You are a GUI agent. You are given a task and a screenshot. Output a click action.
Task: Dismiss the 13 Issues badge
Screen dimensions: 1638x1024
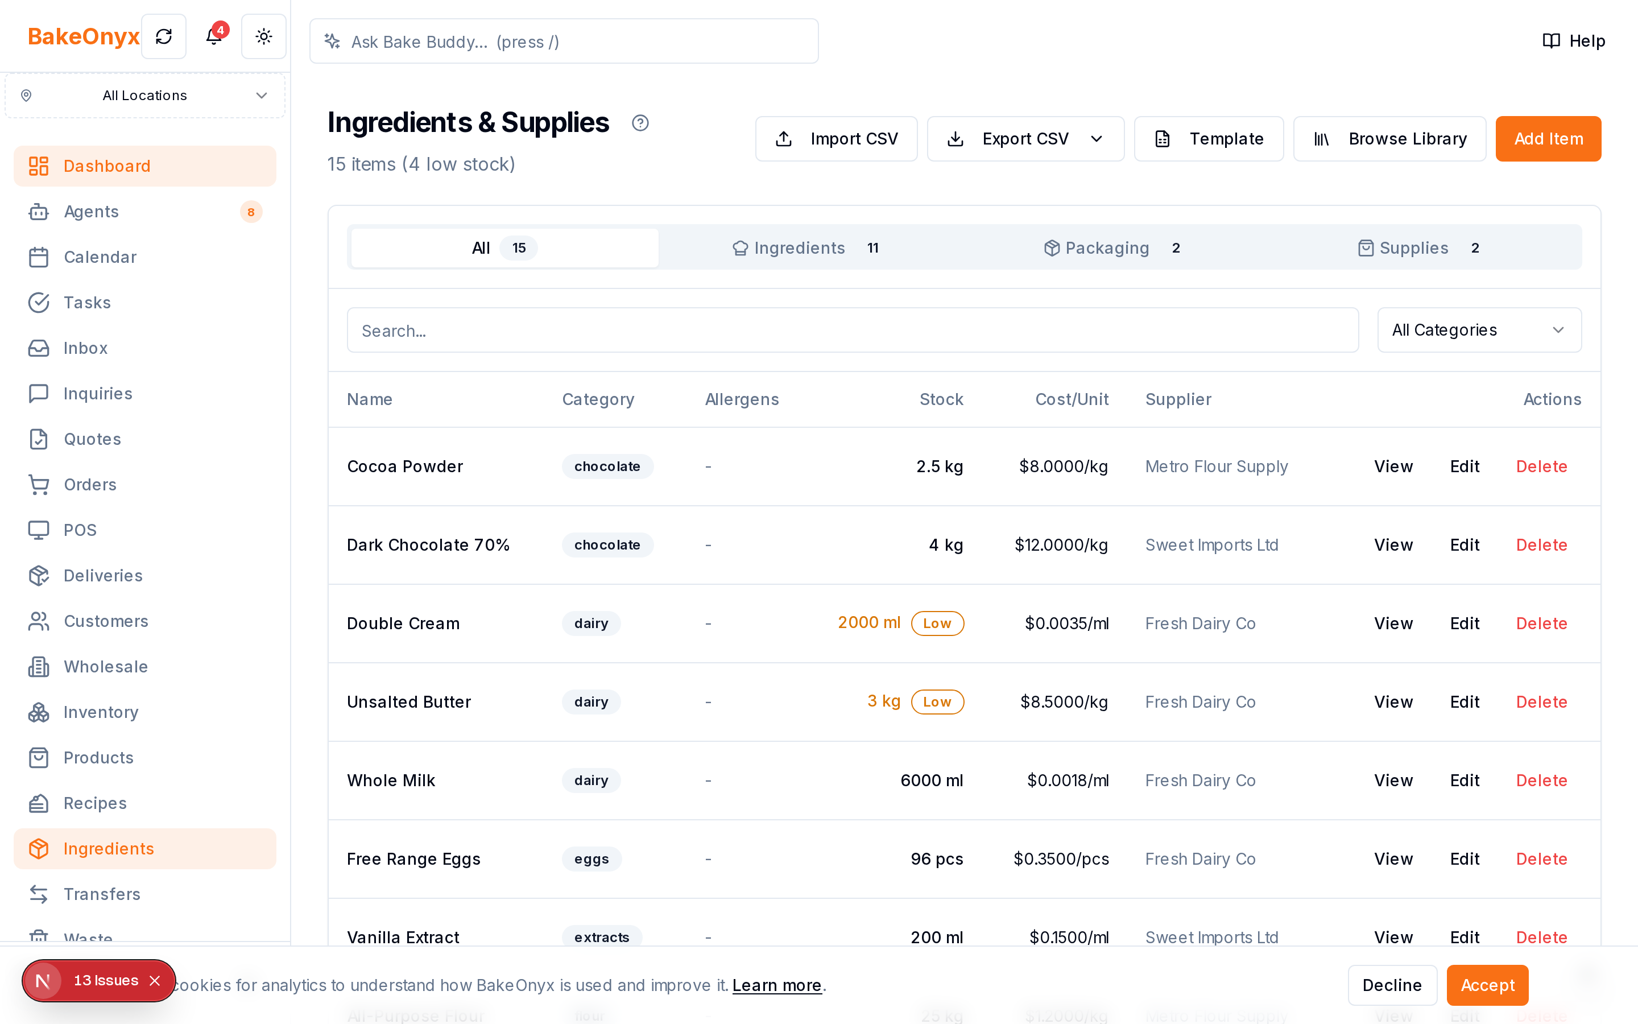point(155,980)
